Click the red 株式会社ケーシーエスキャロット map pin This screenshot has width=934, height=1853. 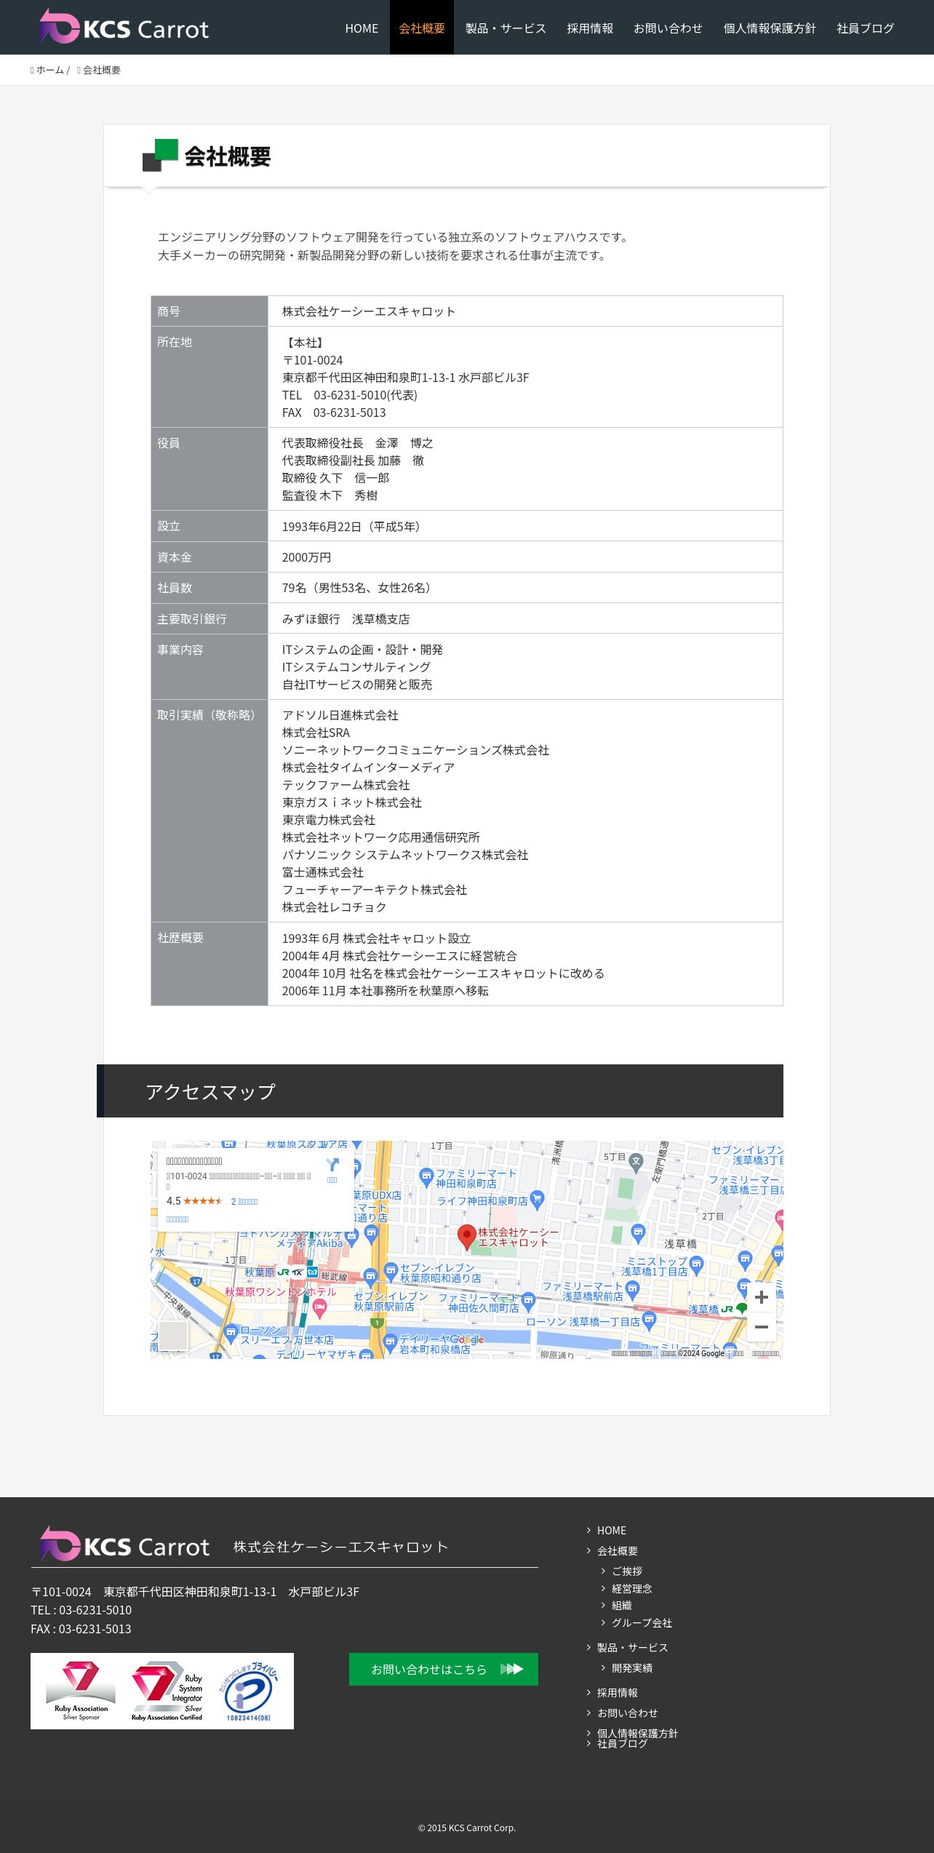[466, 1237]
